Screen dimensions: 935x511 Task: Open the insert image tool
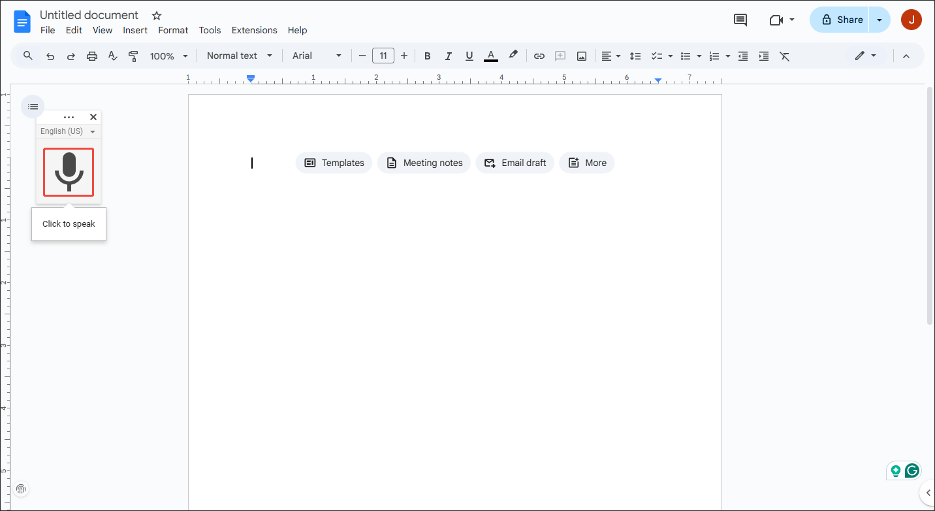click(x=581, y=56)
